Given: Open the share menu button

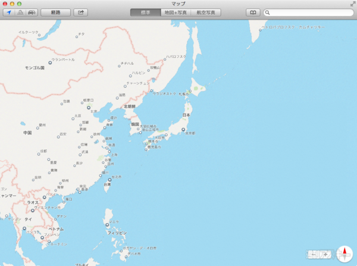Looking at the screenshot, I should tap(80, 12).
